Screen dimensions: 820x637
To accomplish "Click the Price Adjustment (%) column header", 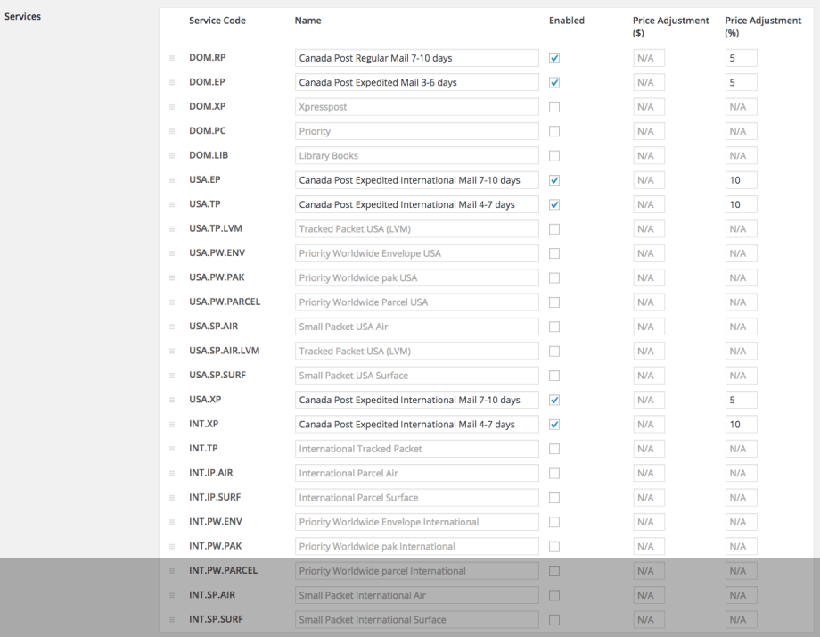I will click(763, 27).
